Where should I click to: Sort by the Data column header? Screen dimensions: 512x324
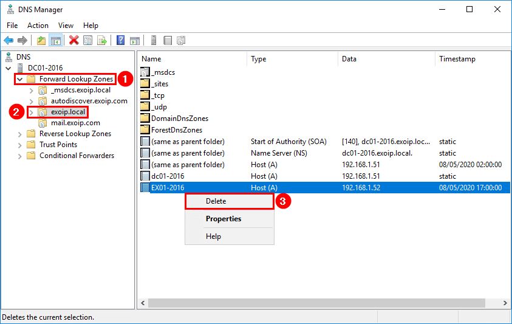387,59
